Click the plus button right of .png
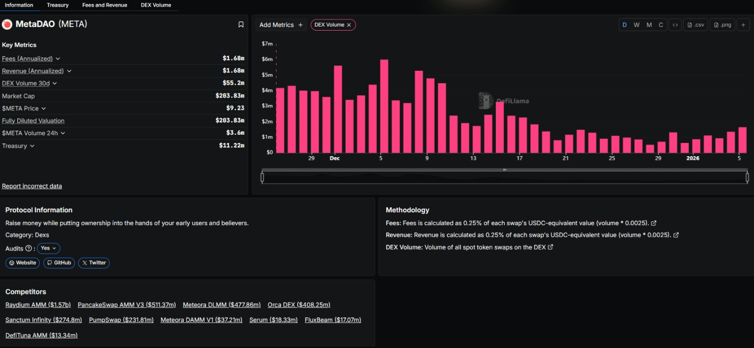754x348 pixels. tap(743, 25)
